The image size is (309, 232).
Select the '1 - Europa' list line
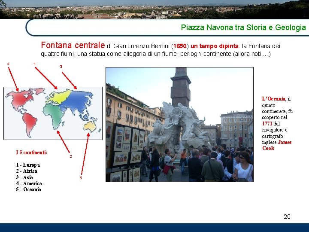pyautogui.click(x=28, y=165)
